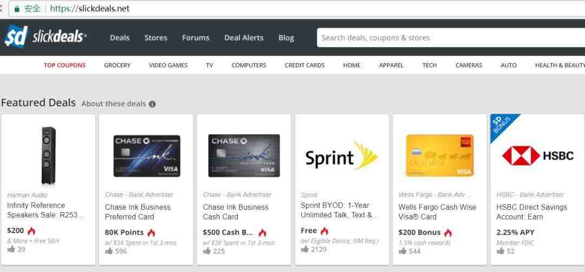Click the Featured Deals heading

pyautogui.click(x=38, y=103)
